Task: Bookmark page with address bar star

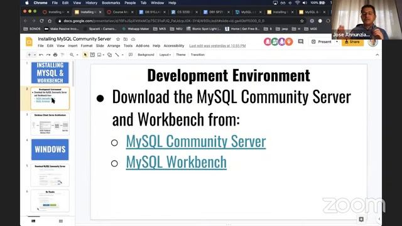Action: click(x=302, y=21)
